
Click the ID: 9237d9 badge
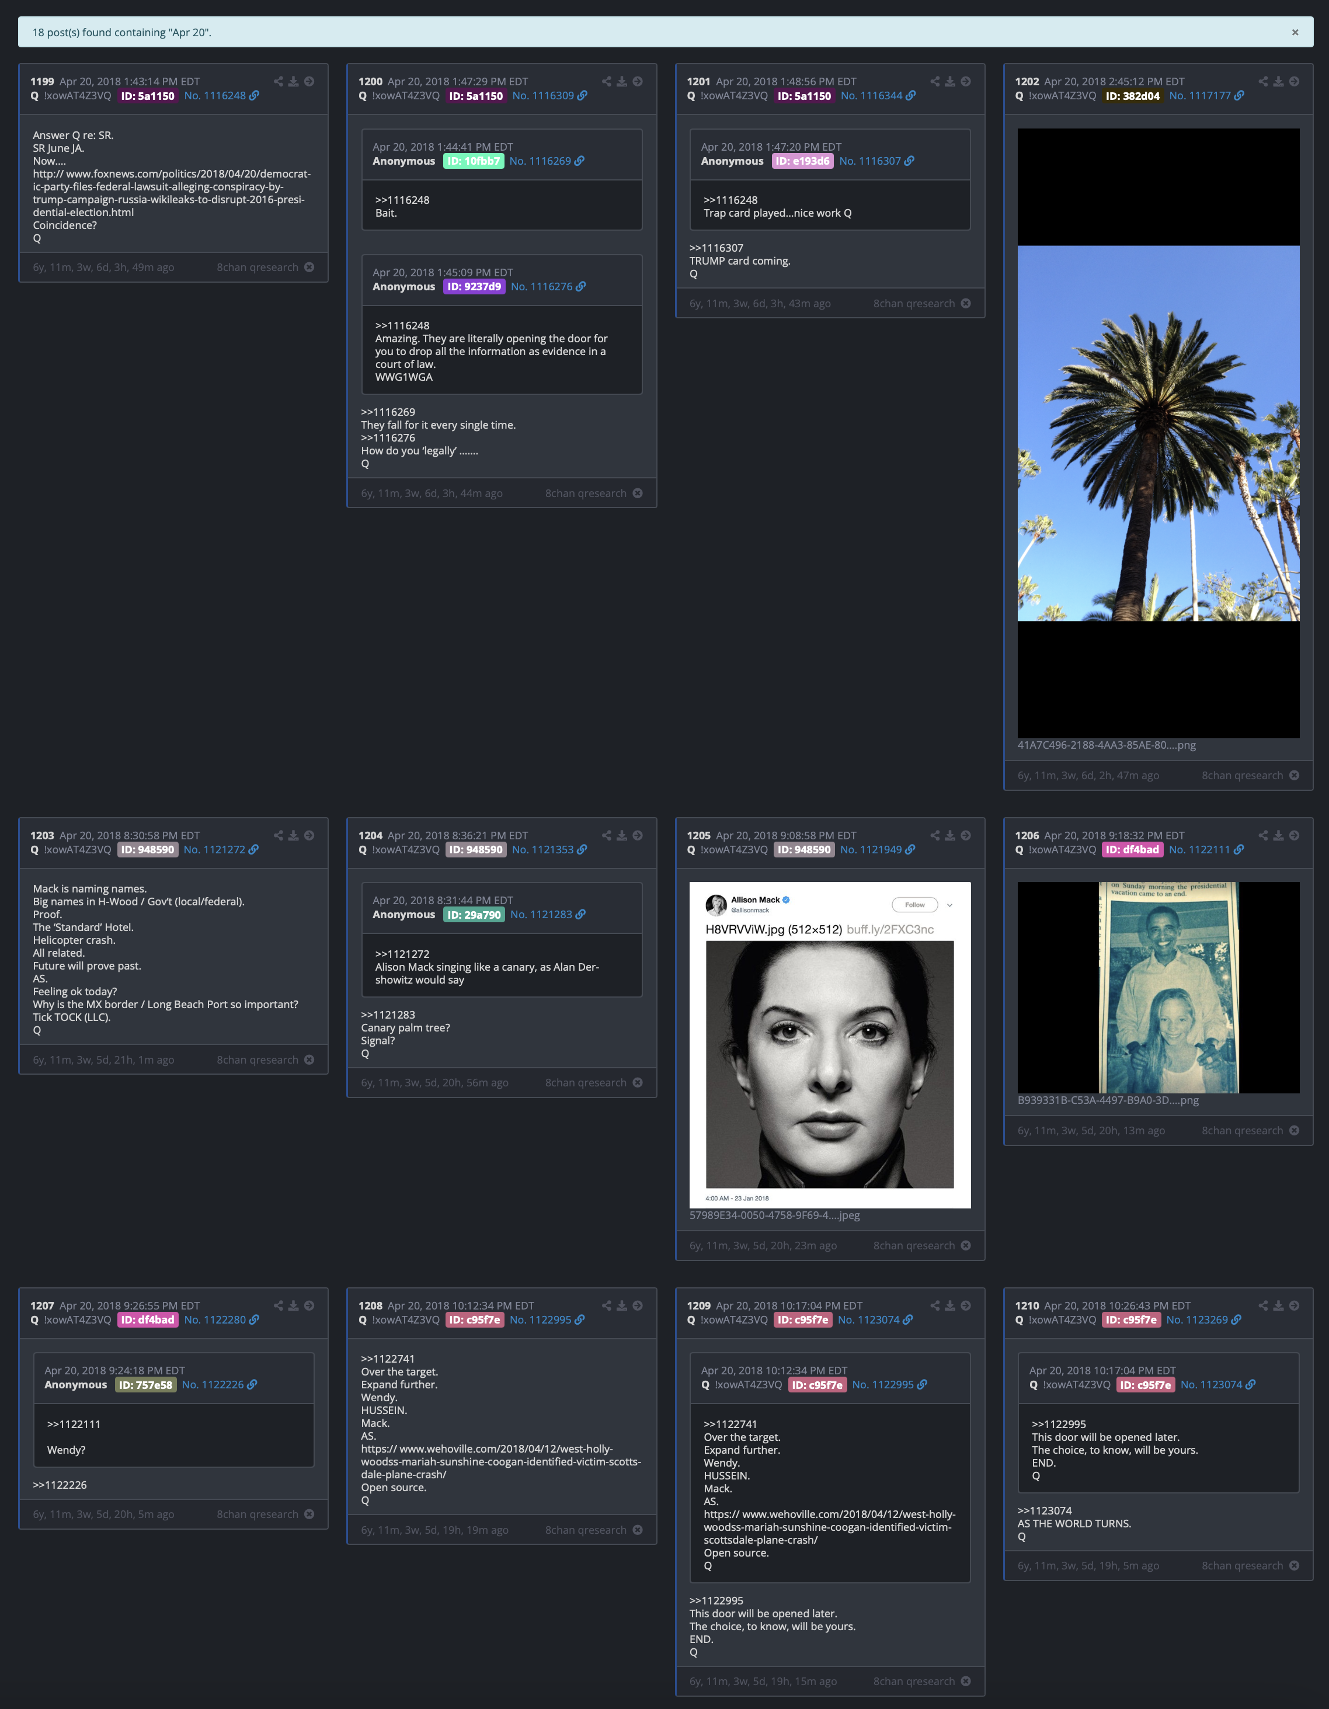pos(474,287)
